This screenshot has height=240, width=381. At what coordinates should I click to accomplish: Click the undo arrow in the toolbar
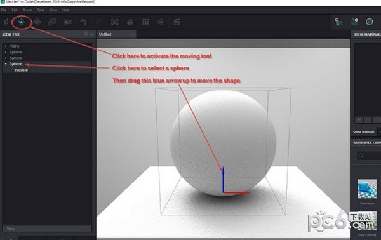click(83, 22)
